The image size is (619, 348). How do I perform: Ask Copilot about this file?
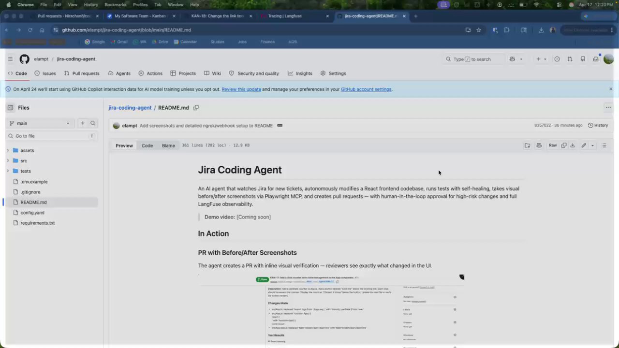(x=539, y=145)
